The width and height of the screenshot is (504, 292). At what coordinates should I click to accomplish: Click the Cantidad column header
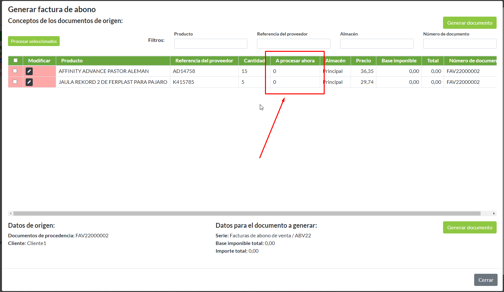tap(254, 61)
